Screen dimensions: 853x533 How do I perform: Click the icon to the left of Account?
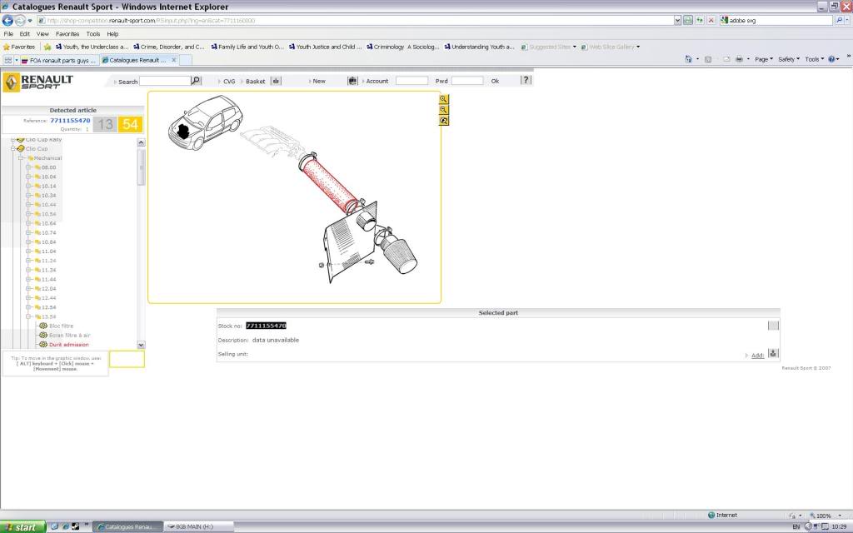[x=352, y=81]
